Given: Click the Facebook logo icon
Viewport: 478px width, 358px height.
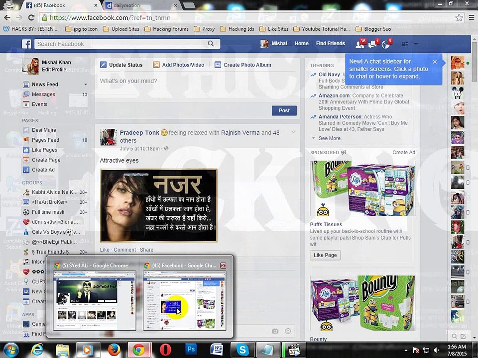Looking at the screenshot, I should pos(26,44).
